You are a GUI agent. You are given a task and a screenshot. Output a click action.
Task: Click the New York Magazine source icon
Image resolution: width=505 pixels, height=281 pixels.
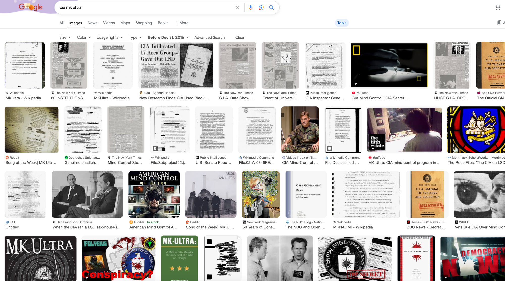pos(244,222)
